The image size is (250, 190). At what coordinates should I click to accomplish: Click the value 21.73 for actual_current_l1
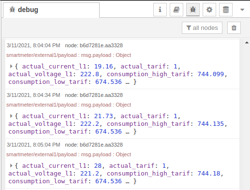point(103,116)
